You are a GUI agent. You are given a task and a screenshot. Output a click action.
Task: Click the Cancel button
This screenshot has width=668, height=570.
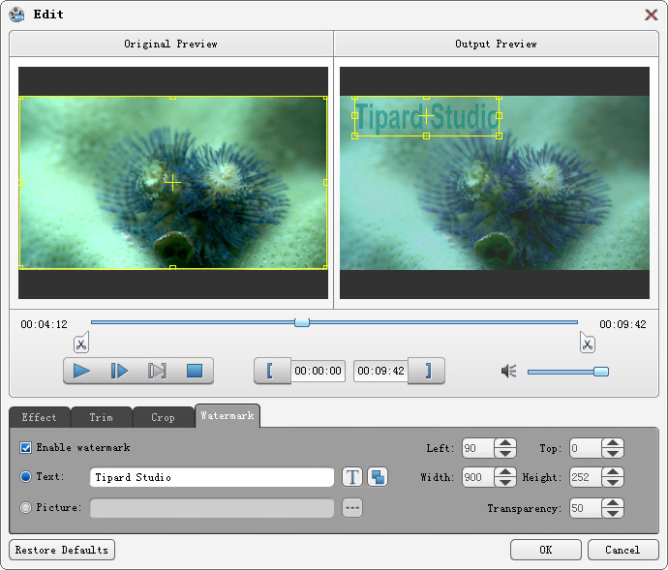click(x=622, y=550)
